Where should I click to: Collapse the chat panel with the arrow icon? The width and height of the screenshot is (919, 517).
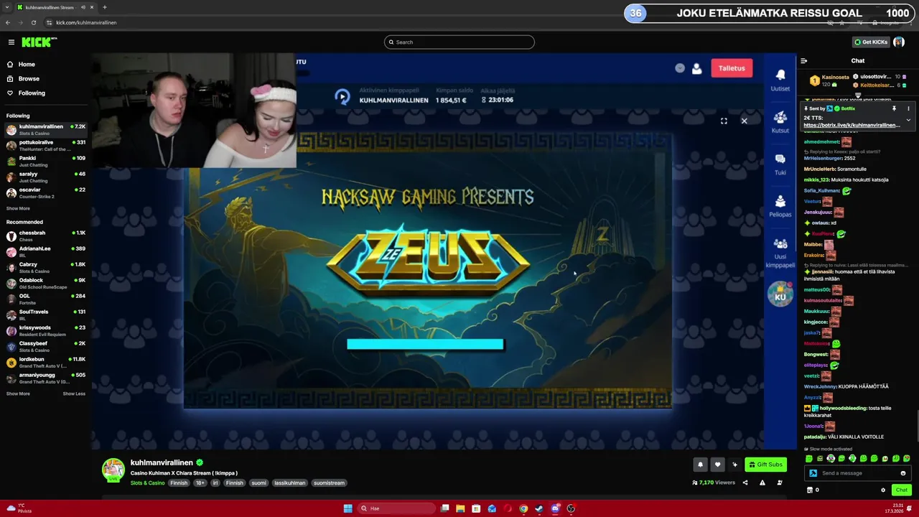pos(804,61)
